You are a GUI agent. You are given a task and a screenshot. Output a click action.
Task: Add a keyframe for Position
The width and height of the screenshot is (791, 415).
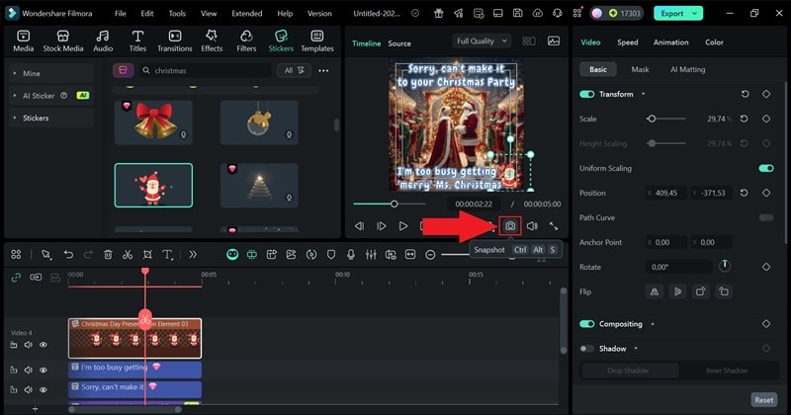pyautogui.click(x=766, y=193)
